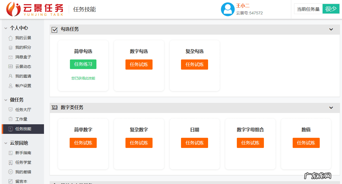Click the 云景动态 news icon

coord(10,66)
